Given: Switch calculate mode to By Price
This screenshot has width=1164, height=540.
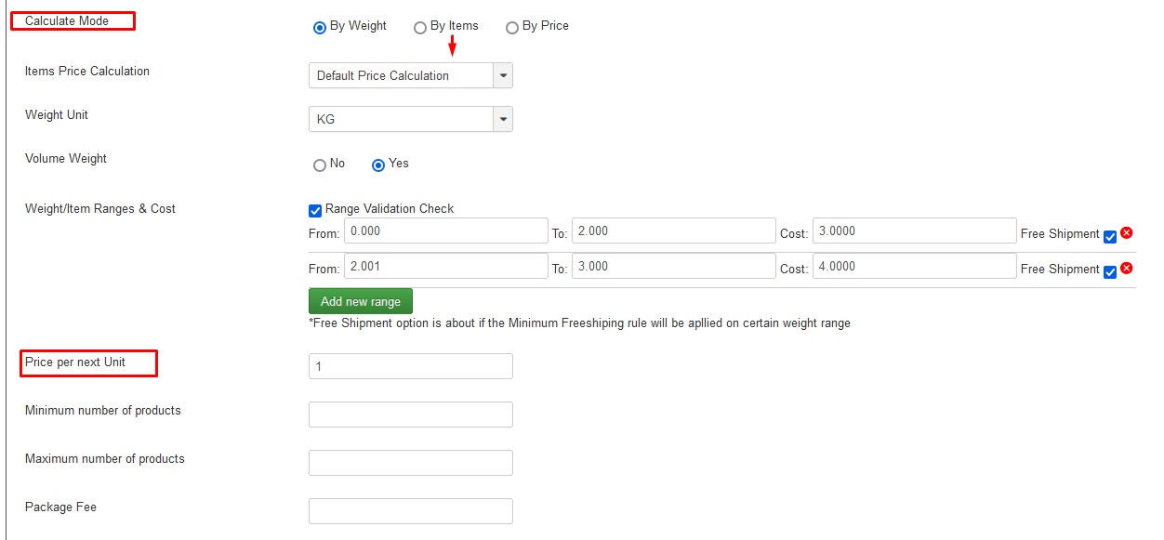Looking at the screenshot, I should 512,28.
